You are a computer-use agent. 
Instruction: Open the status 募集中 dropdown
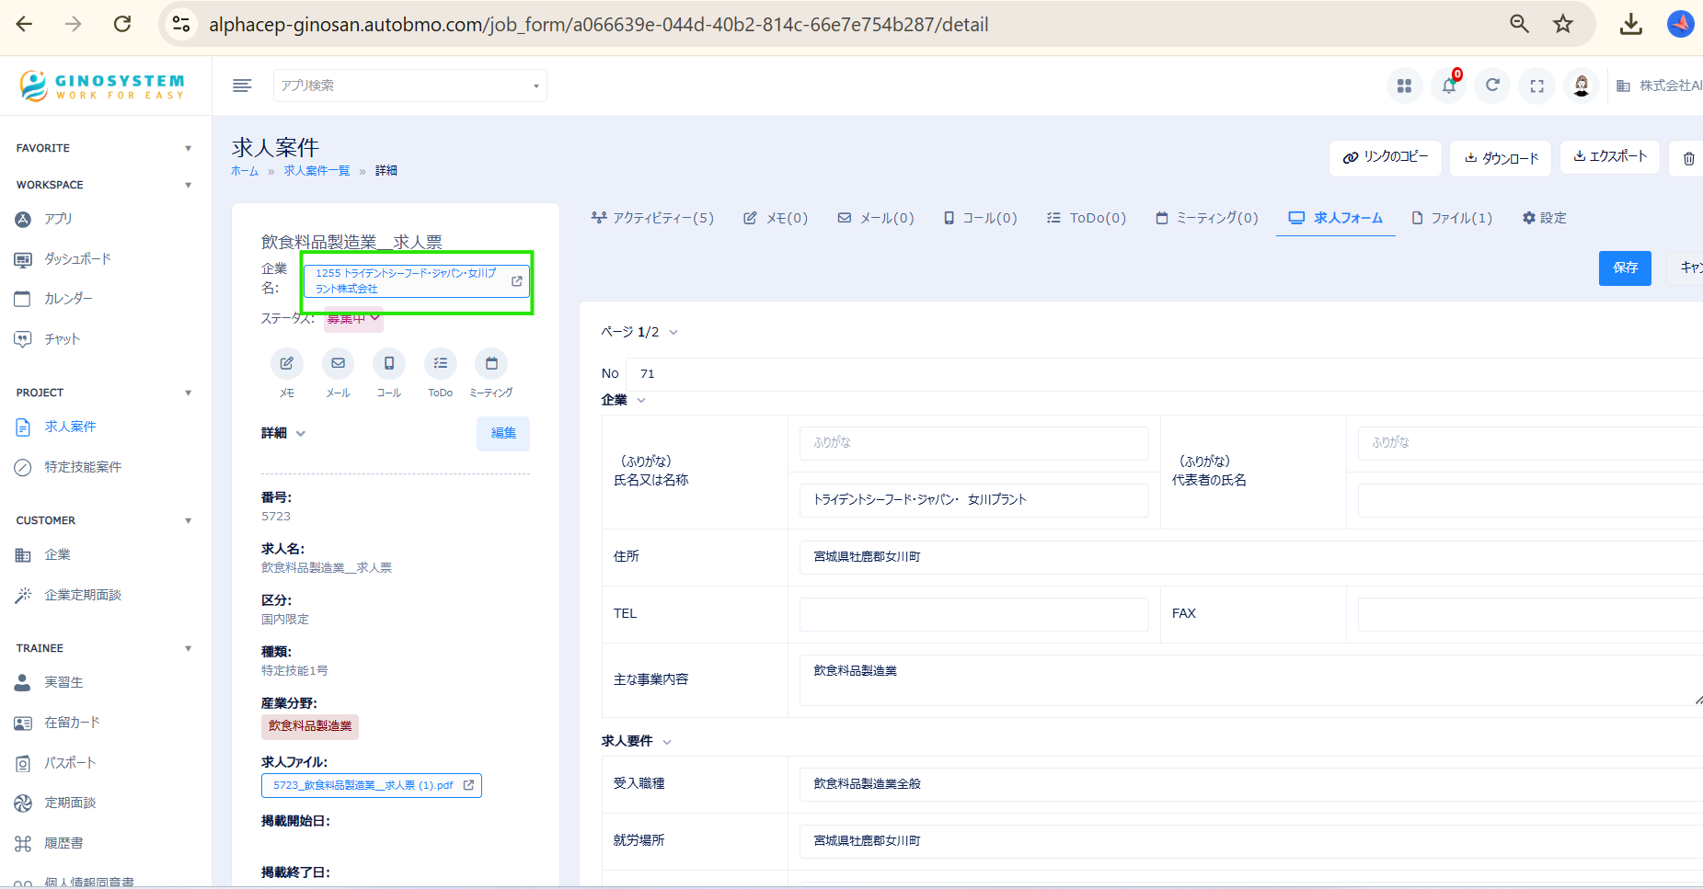pyautogui.click(x=353, y=318)
